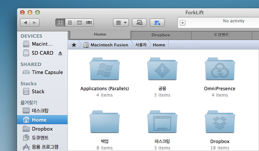Go forward with the right arrow button
Screen dimensions: 259x151
tap(35, 23)
